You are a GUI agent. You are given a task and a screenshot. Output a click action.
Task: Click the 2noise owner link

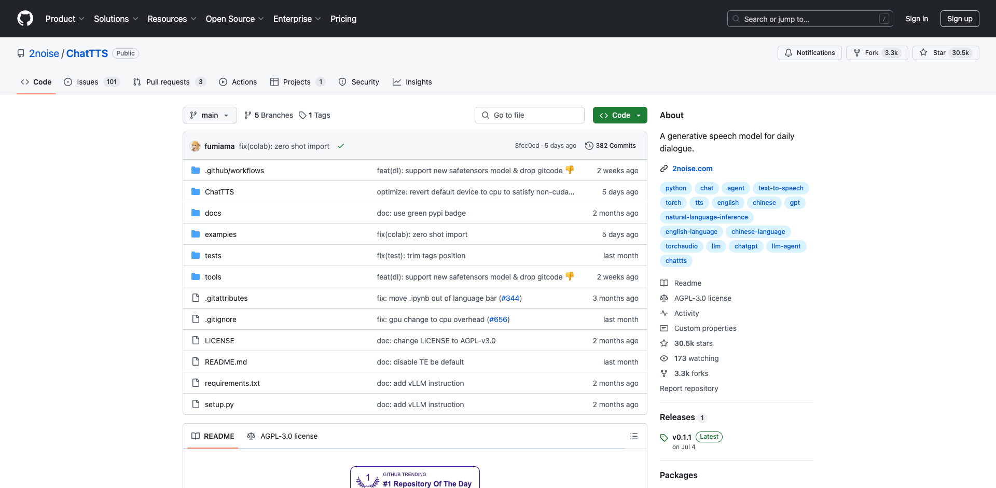[x=44, y=53]
